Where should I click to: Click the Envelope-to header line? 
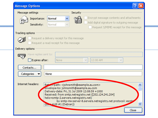pyautogui.click(x=71, y=88)
